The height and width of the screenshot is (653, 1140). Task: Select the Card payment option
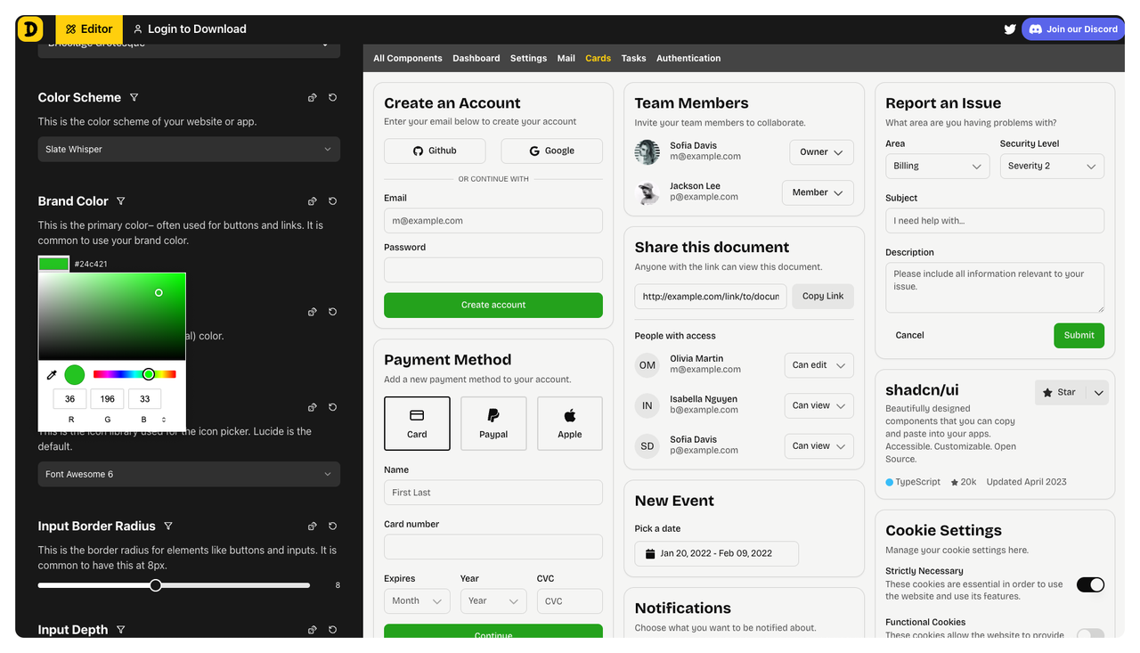tap(417, 423)
